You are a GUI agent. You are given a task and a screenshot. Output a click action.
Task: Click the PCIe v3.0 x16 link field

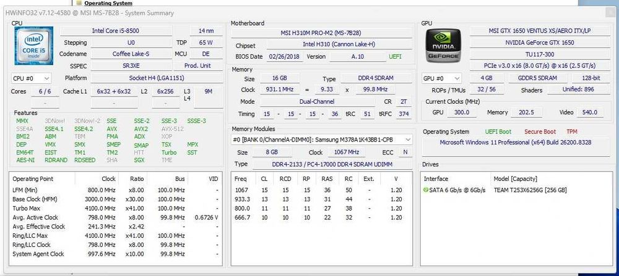click(539, 65)
